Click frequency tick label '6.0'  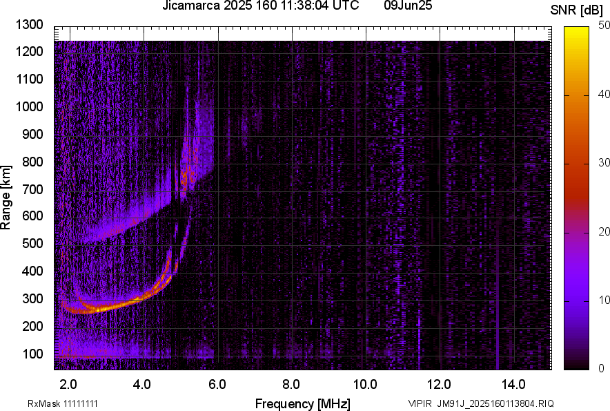[217, 385]
